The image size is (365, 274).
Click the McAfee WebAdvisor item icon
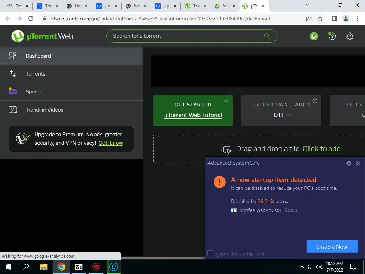[234, 210]
